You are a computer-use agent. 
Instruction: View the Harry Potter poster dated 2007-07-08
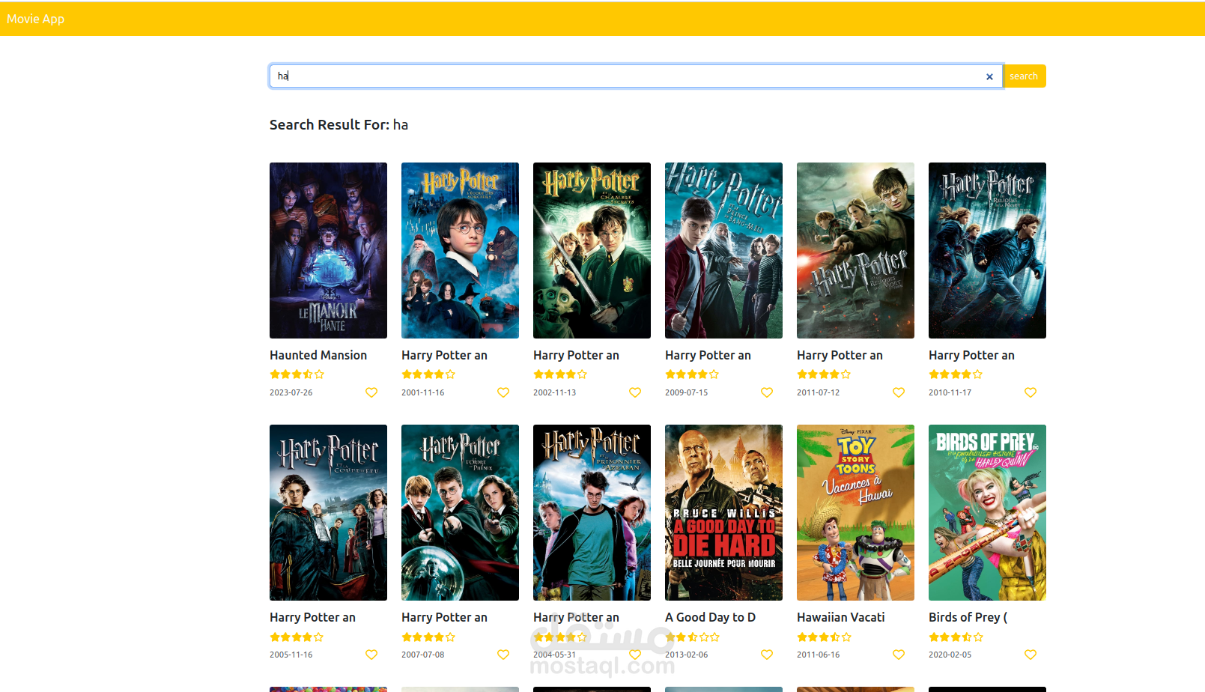(460, 512)
